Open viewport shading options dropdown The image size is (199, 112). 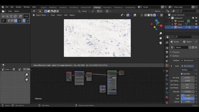coord(158,15)
